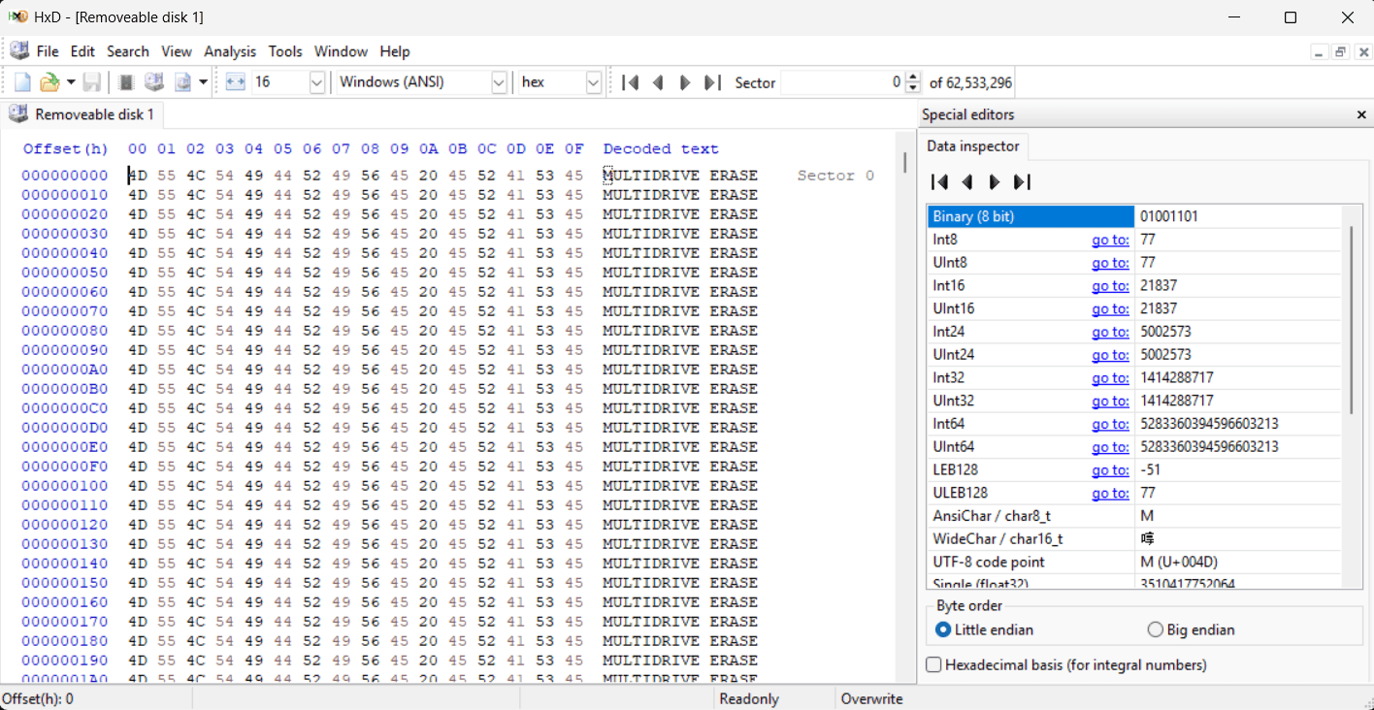Screen dimensions: 1374x710
Task: Select Big endian byte order
Action: click(x=1191, y=629)
